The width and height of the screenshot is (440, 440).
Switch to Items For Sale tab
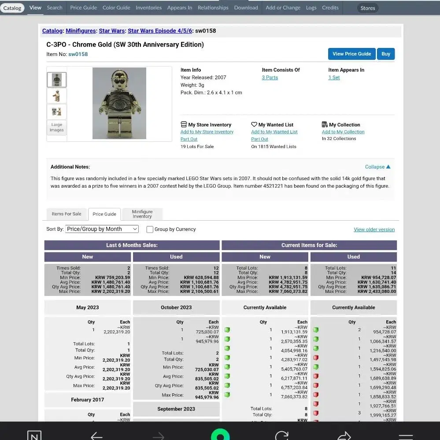pyautogui.click(x=66, y=214)
